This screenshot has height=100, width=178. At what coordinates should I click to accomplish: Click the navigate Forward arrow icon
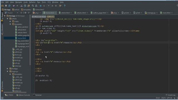44,6
